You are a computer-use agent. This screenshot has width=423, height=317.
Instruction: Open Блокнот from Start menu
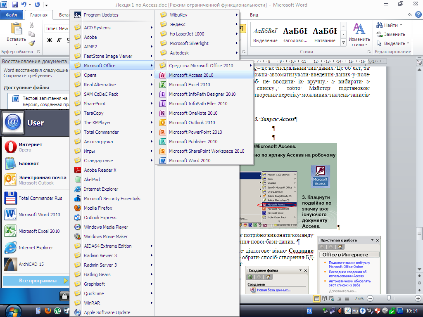coord(35,163)
